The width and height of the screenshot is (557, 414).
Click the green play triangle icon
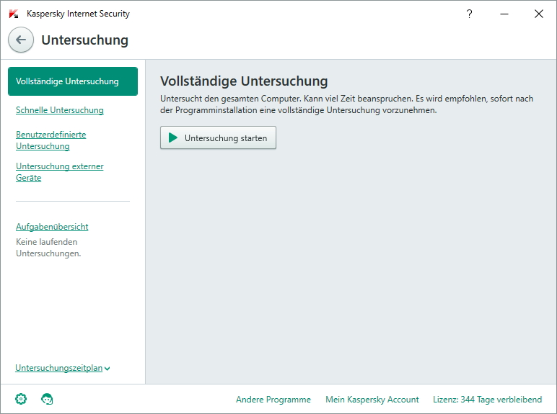tap(173, 138)
